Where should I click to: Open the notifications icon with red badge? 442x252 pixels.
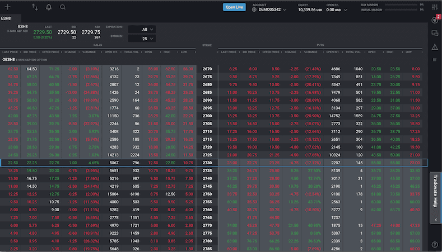pos(435,21)
